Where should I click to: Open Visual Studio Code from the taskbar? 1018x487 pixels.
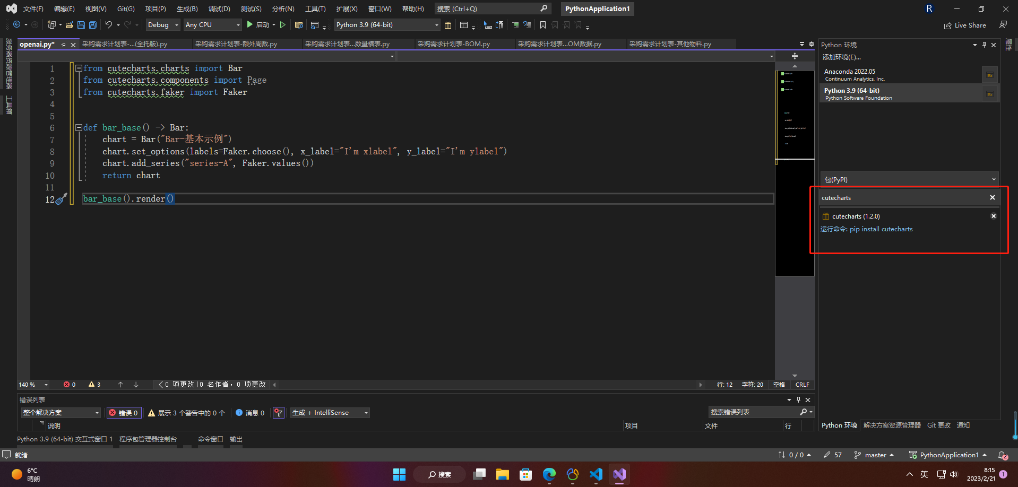596,474
